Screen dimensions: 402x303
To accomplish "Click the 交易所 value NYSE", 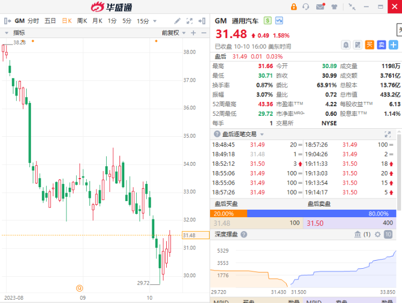I will point(329,123).
